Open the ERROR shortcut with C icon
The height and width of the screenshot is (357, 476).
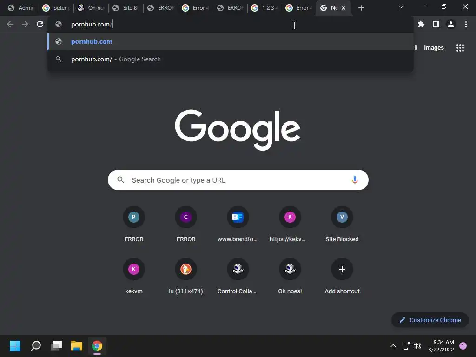pos(186,225)
